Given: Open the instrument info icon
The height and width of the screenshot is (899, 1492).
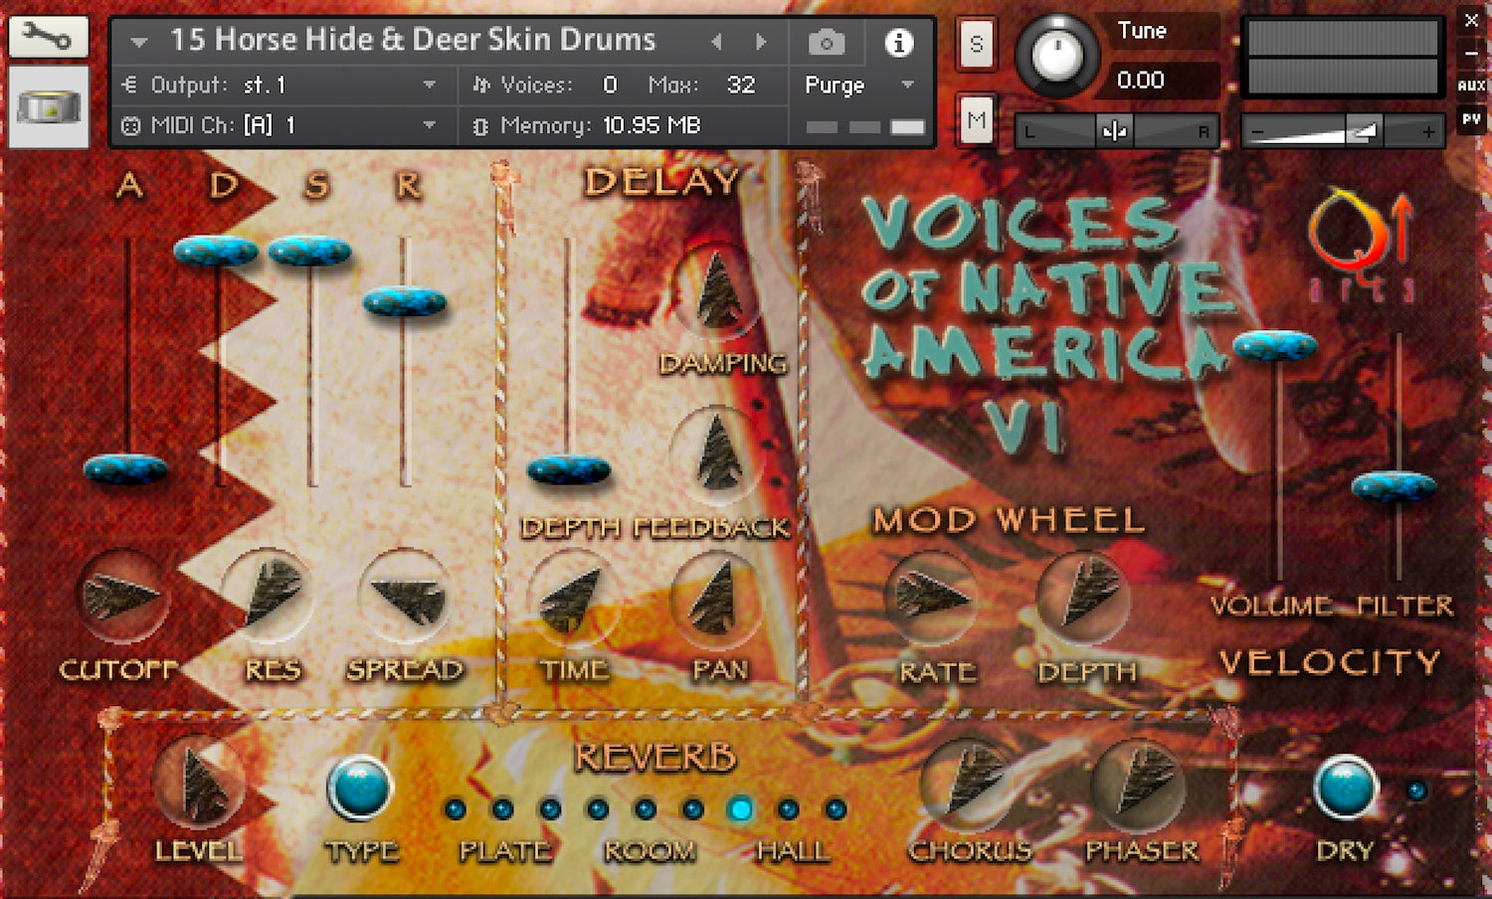Looking at the screenshot, I should (898, 43).
